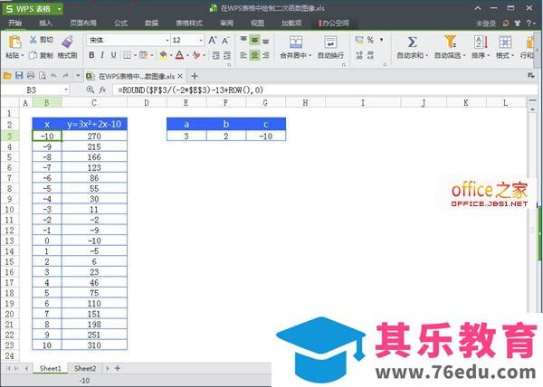Click the 未登录 login link
The width and height of the screenshot is (543, 387).
click(486, 24)
